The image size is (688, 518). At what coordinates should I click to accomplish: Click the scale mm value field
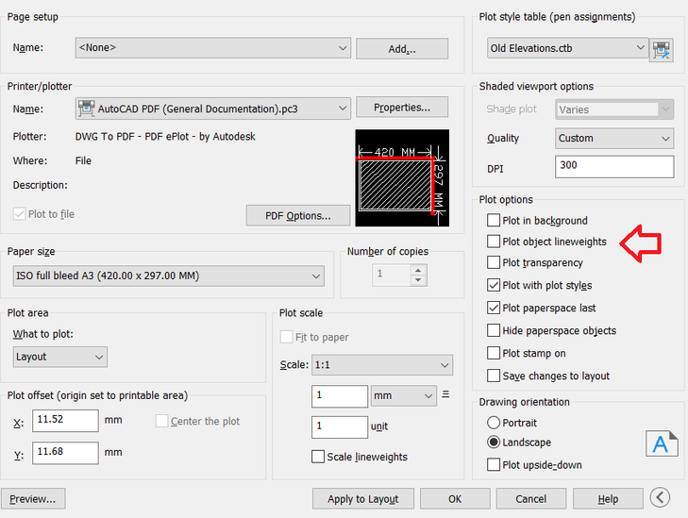click(340, 396)
